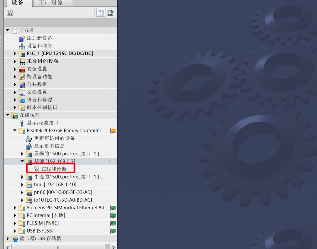
Task: Click the 在线访问 folder icon
Action: pyautogui.click(x=15, y=115)
